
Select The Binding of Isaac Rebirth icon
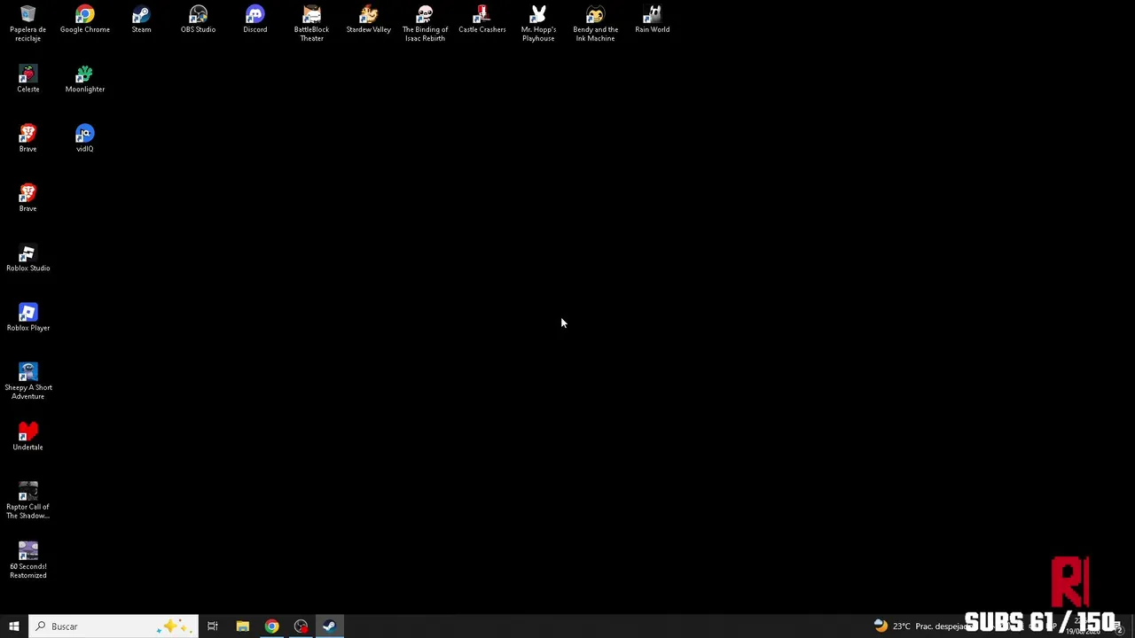425,23
